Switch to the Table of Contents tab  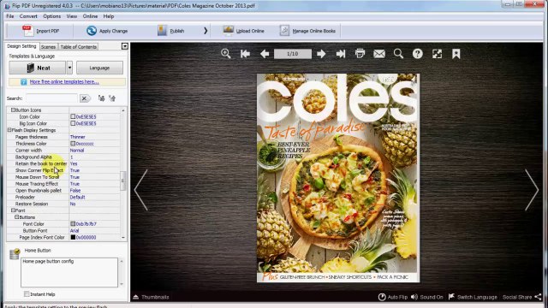78,46
